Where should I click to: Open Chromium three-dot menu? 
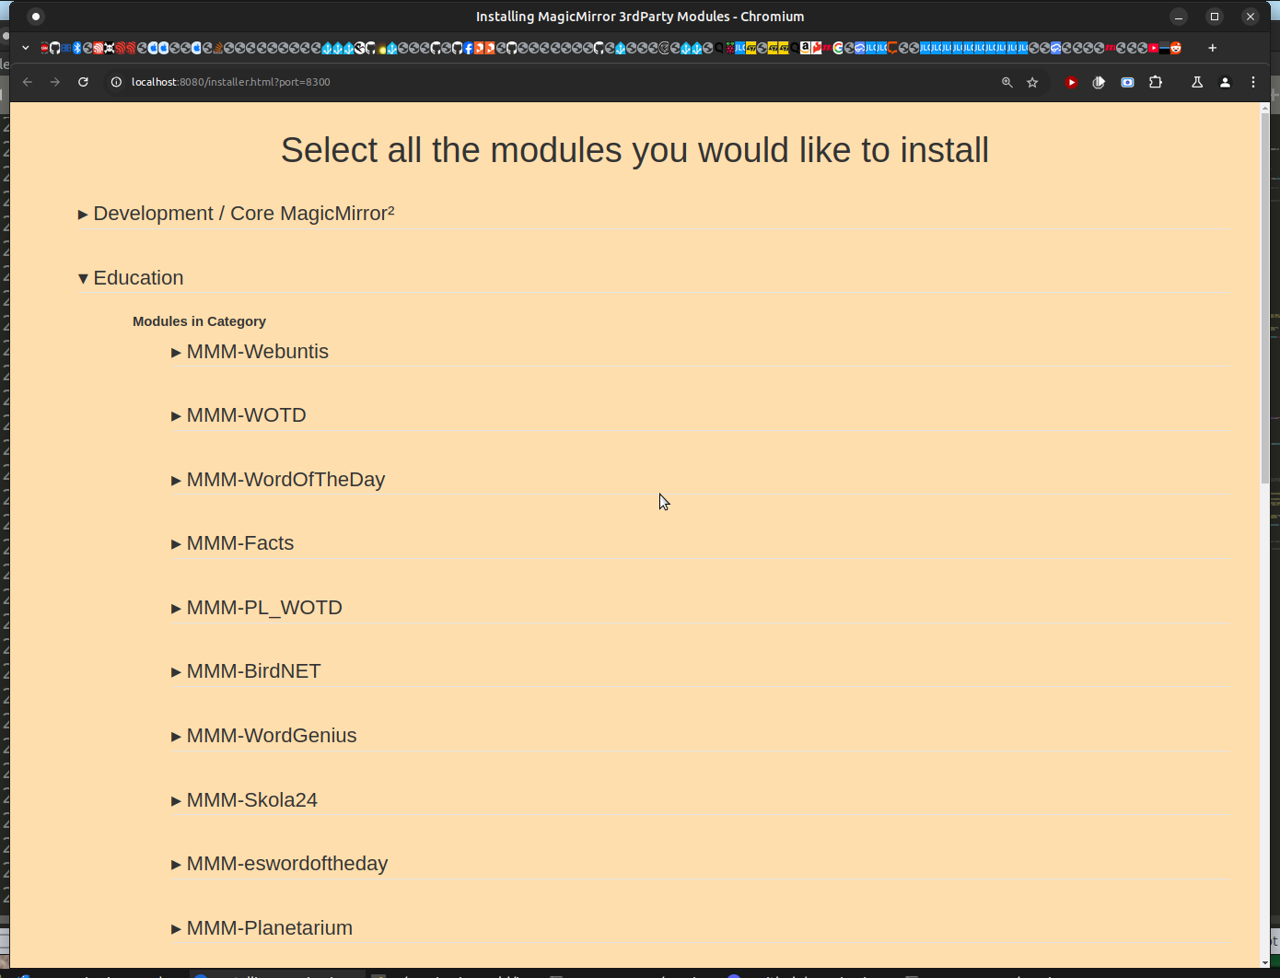pyautogui.click(x=1253, y=82)
